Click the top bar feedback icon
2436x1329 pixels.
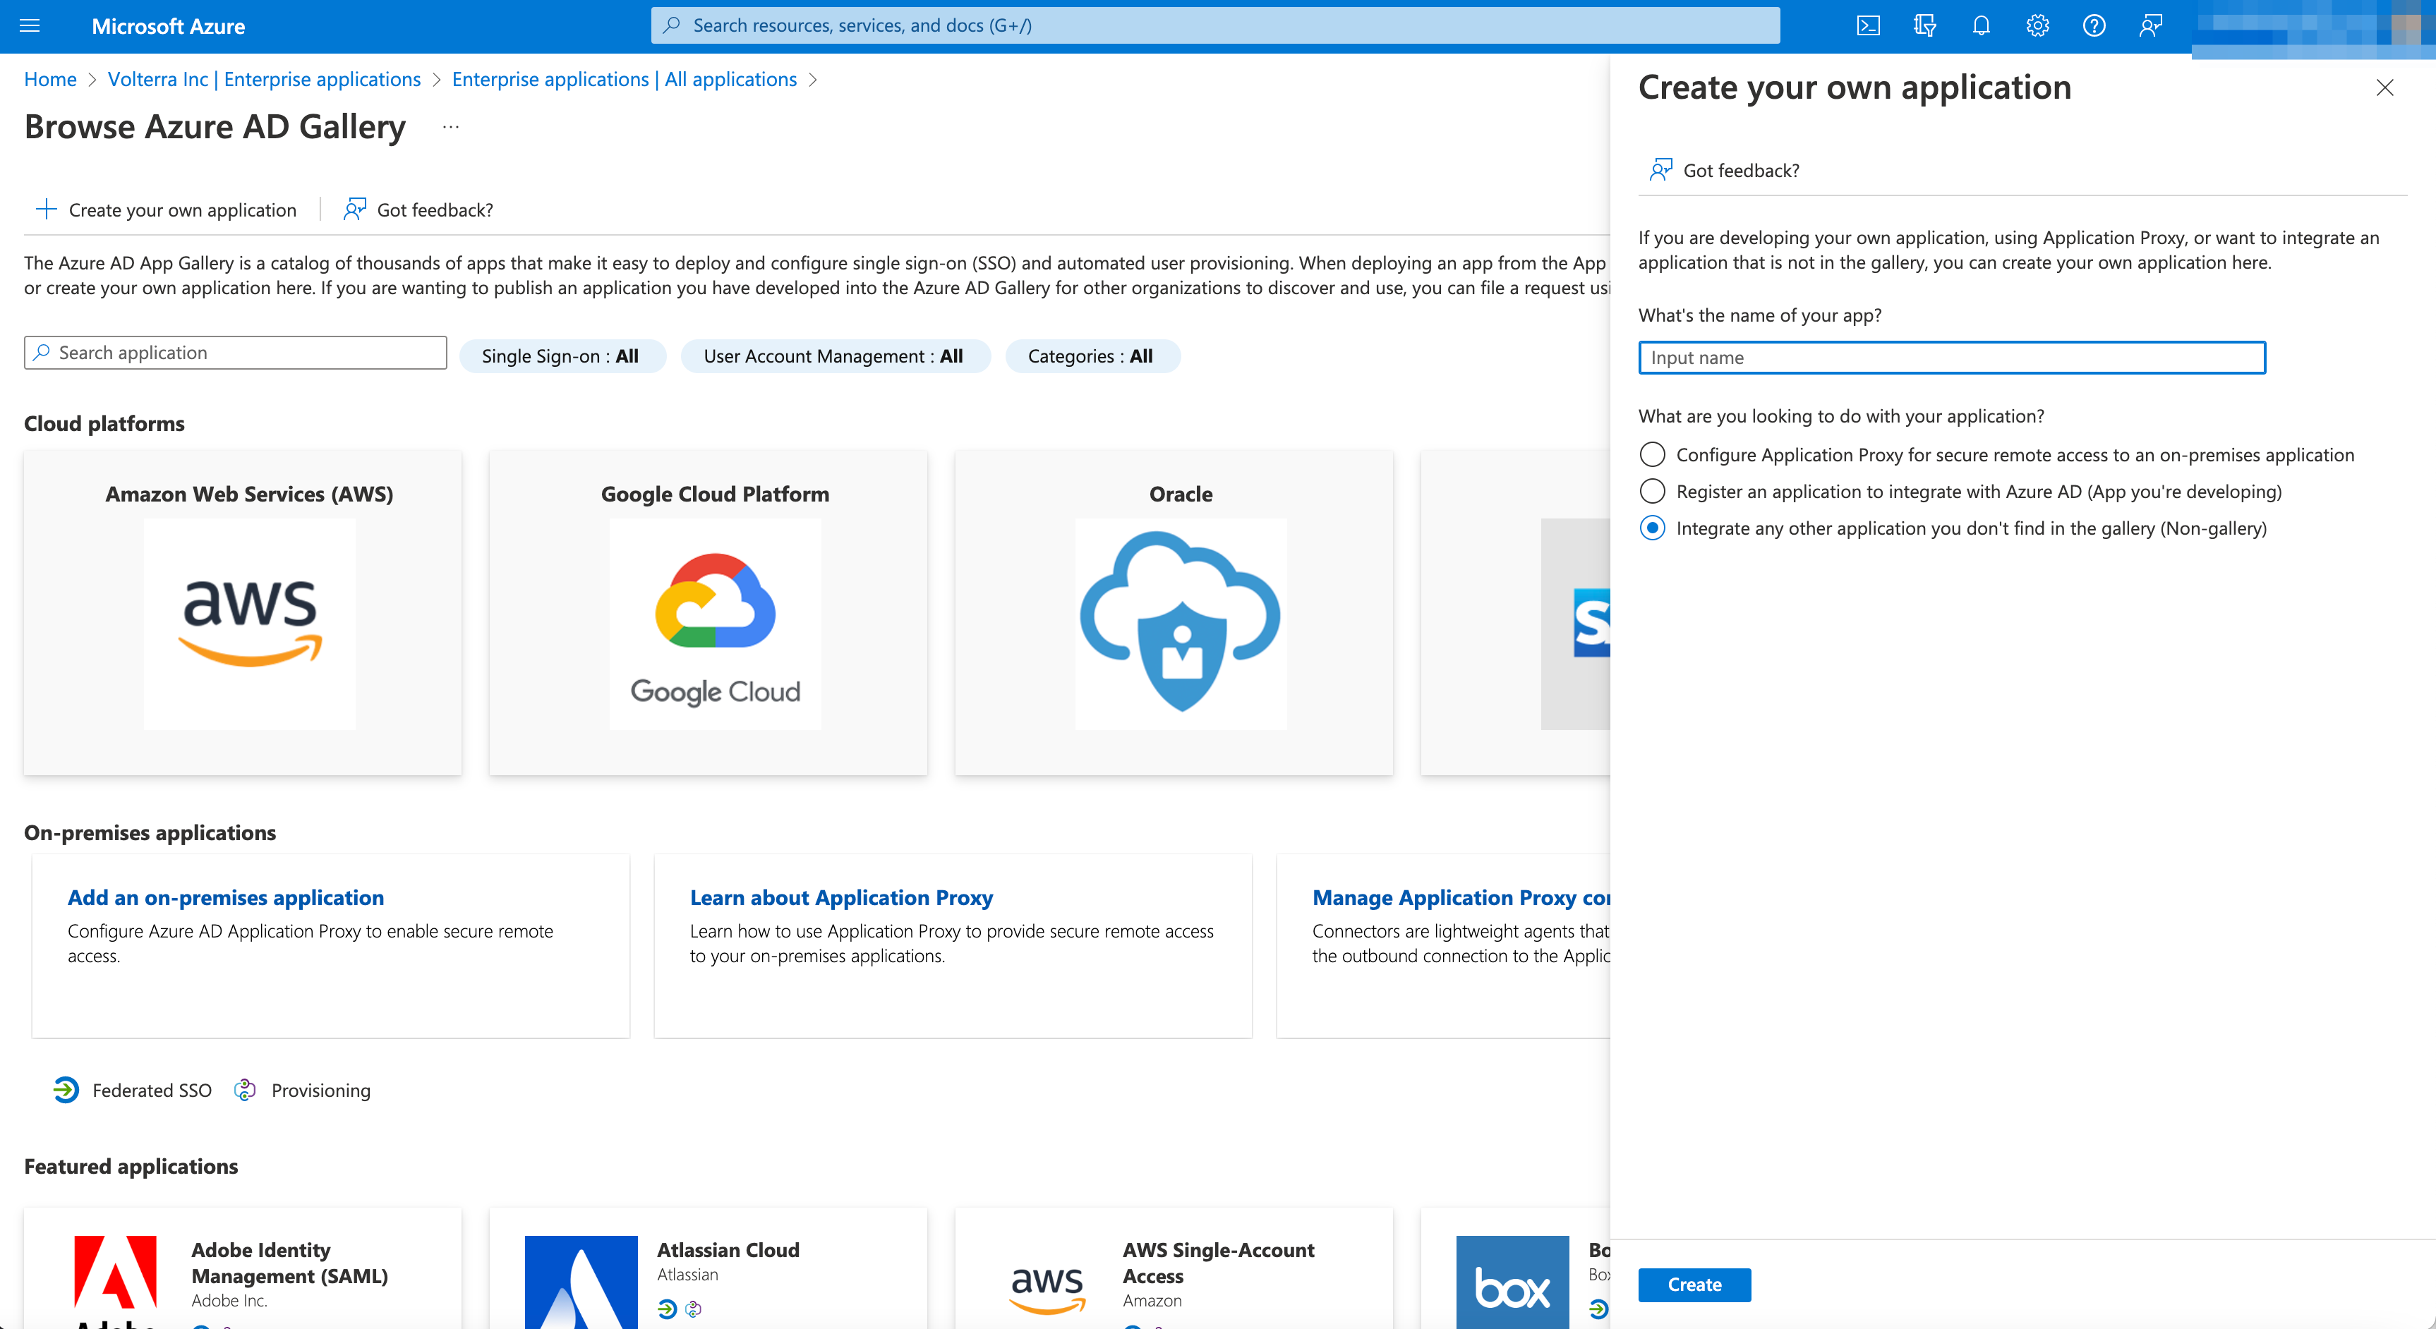[2150, 25]
